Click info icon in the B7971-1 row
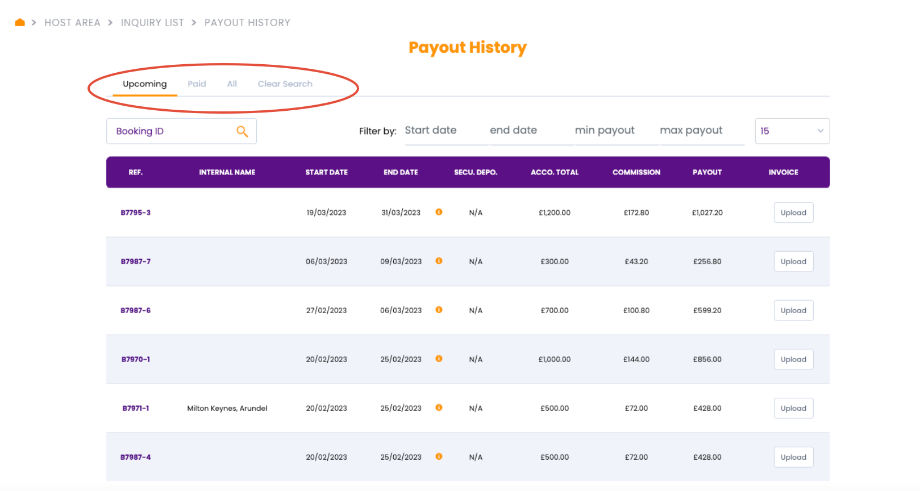 pyautogui.click(x=439, y=407)
